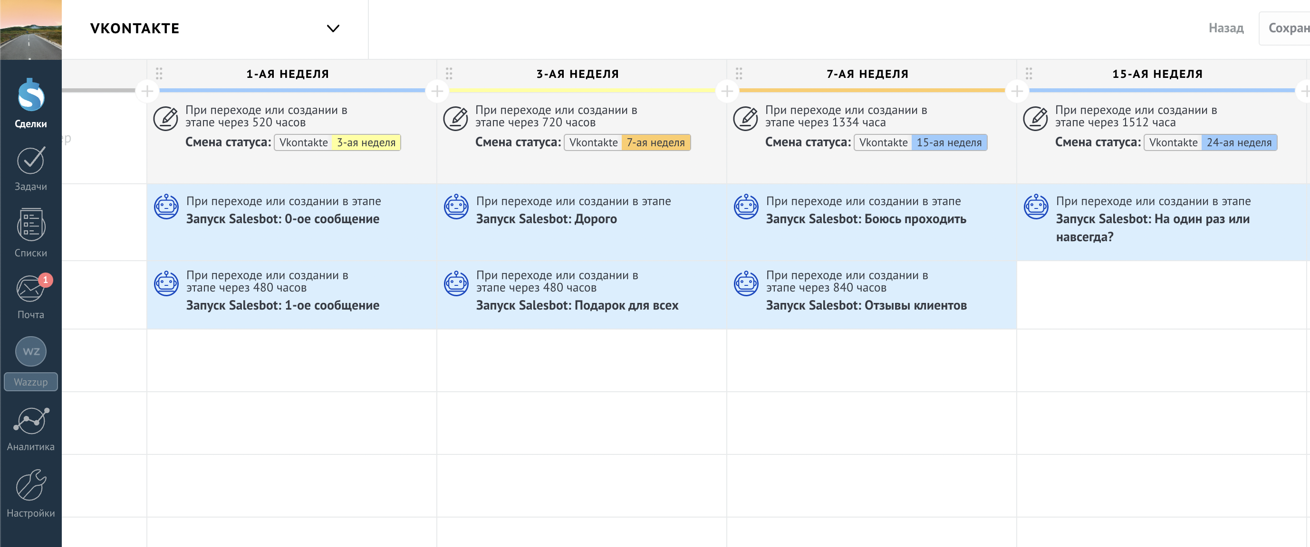This screenshot has height=547, width=1310.
Task: Click plus button before 3-АЯ НЕДЕЛЯ stage
Action: (437, 92)
